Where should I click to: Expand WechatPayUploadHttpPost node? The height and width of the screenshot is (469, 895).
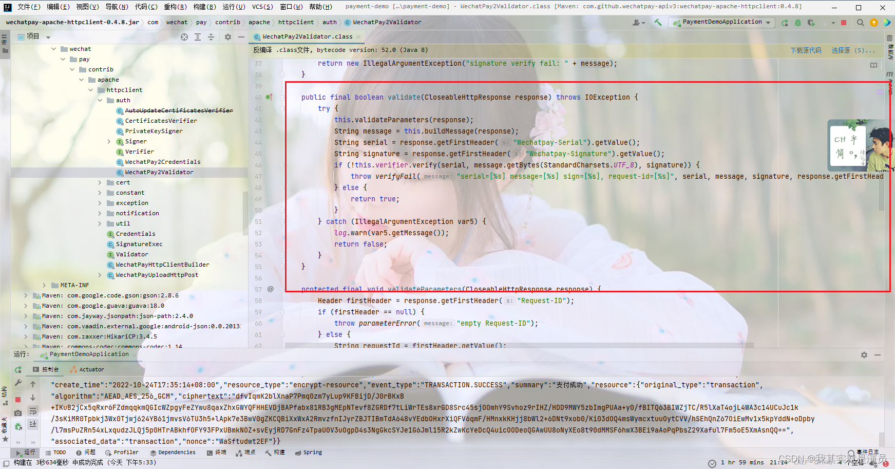[100, 275]
